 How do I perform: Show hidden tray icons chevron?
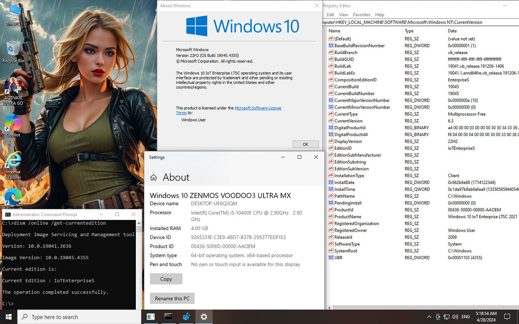click(x=429, y=317)
